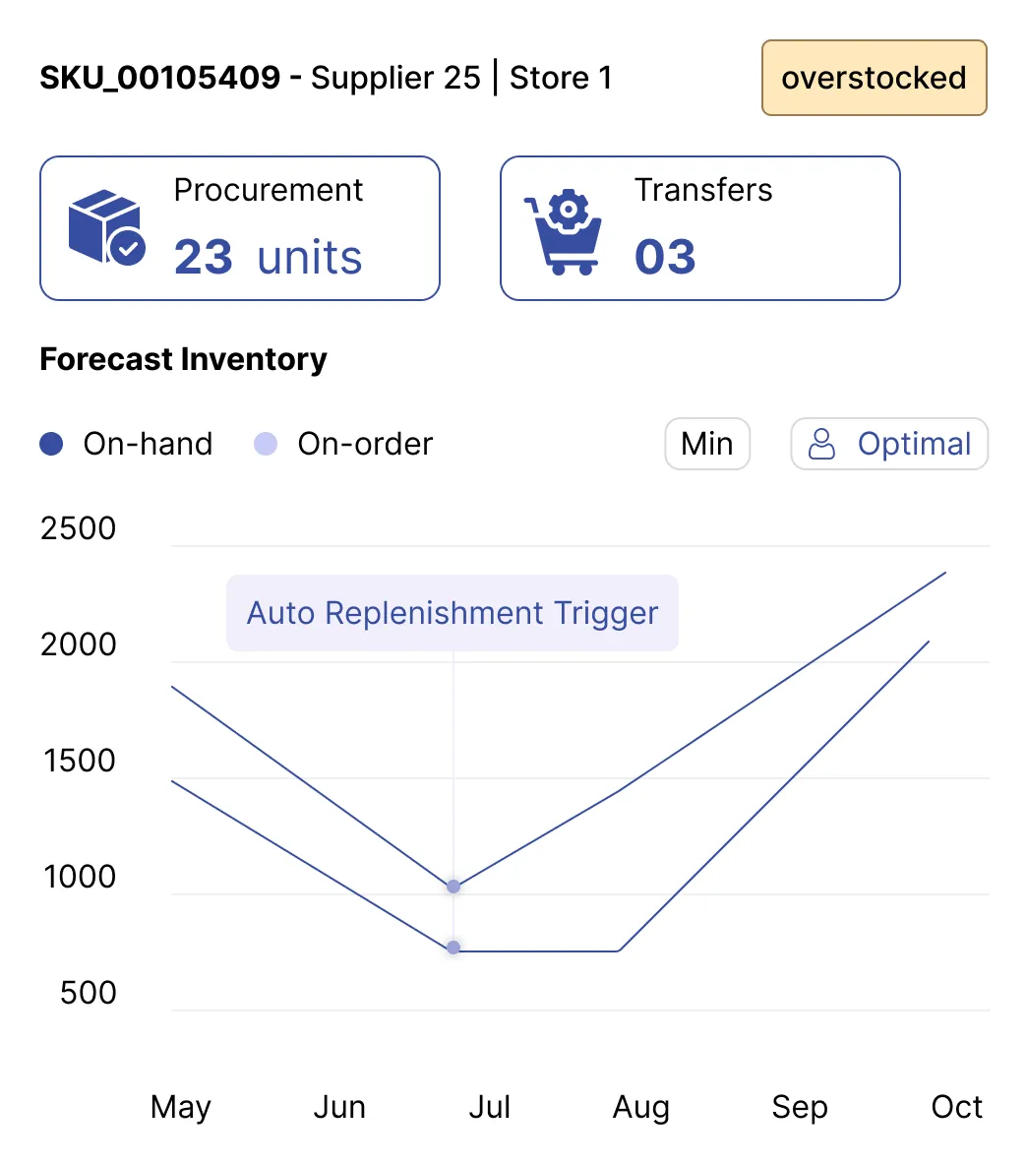Click the Auto Replenishment Trigger tooltip label
This screenshot has width=1027, height=1165.
(x=453, y=613)
